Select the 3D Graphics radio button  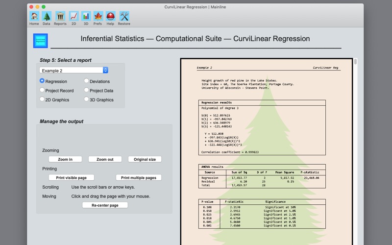(86, 99)
